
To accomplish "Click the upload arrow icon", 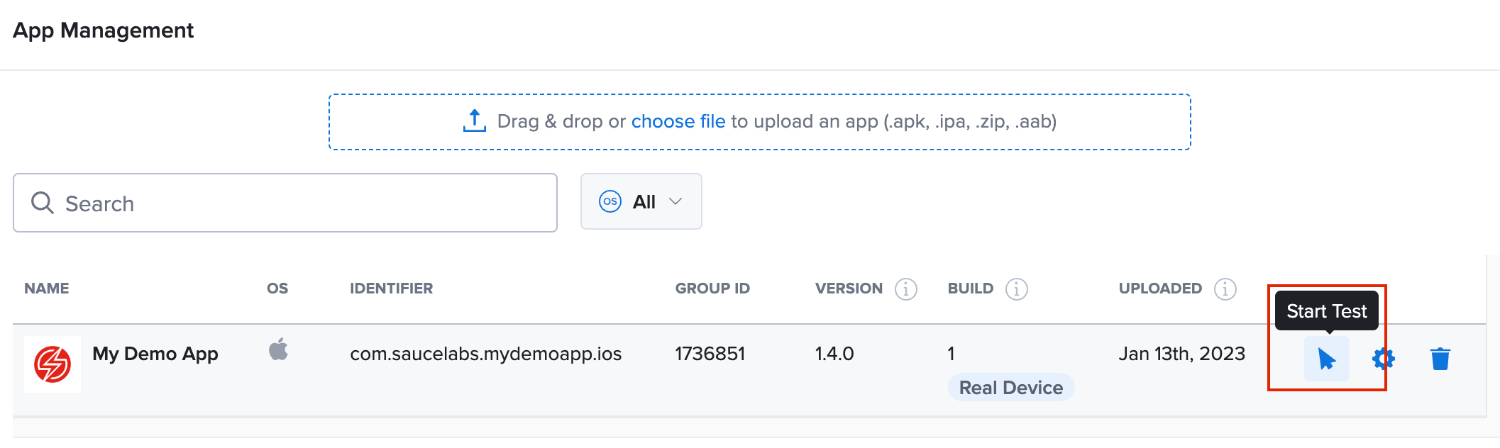I will [474, 121].
